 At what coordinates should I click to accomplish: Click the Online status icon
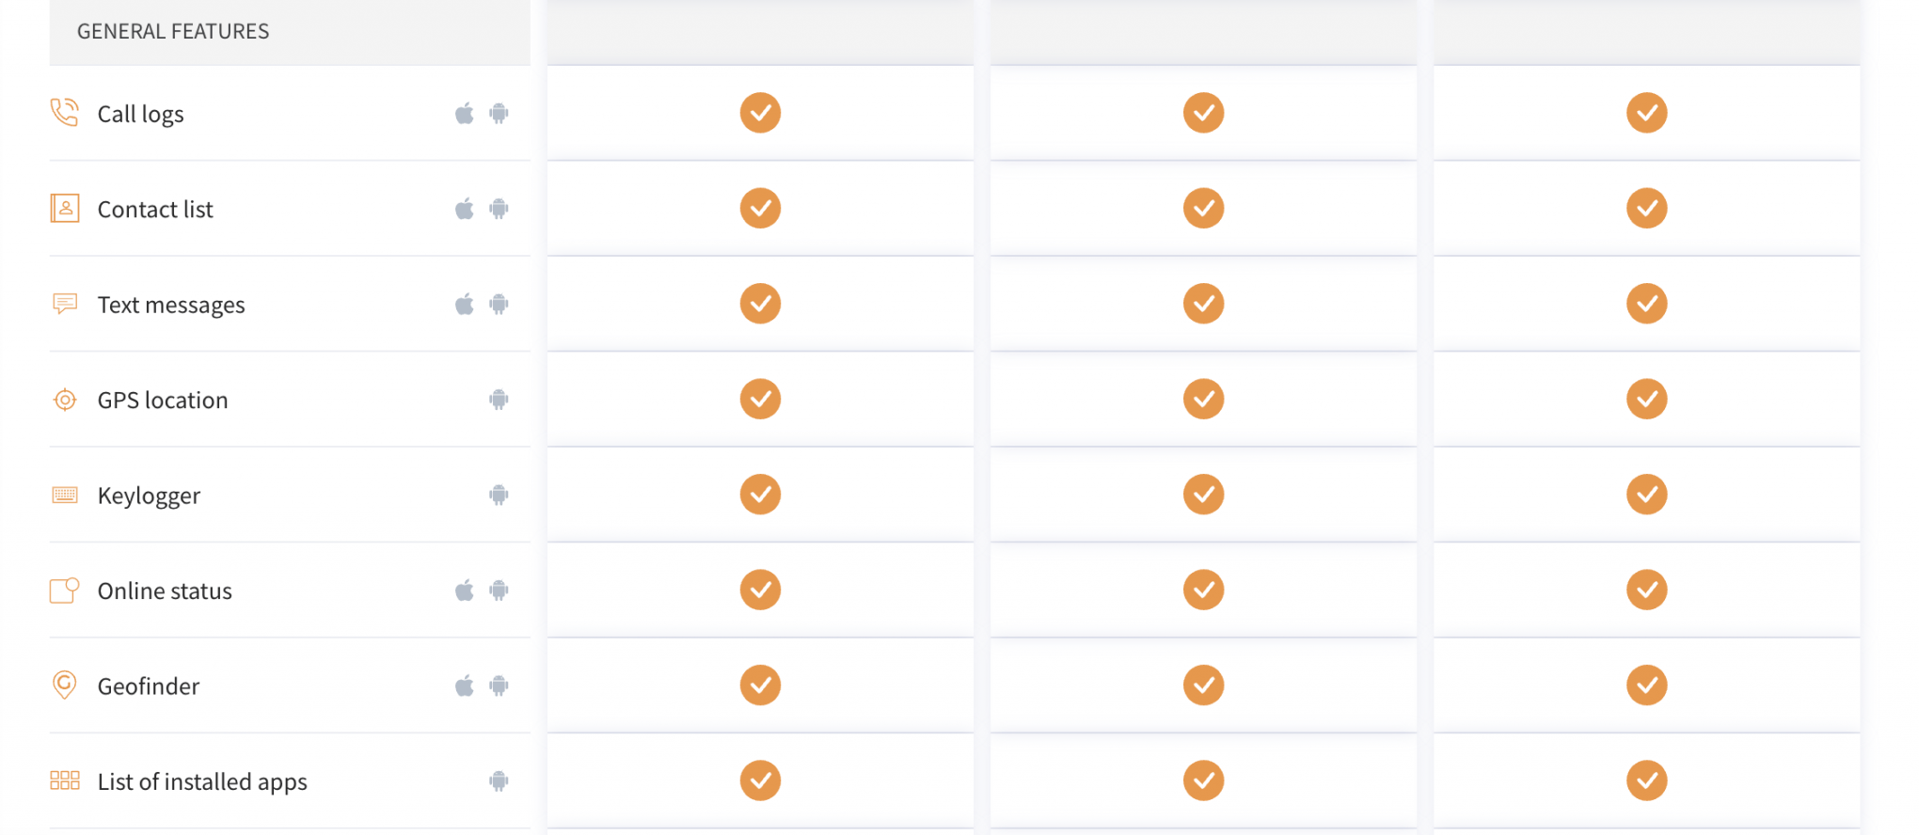pos(64,590)
